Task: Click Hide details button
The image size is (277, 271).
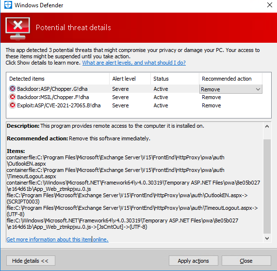Action: pyautogui.click(x=31, y=261)
